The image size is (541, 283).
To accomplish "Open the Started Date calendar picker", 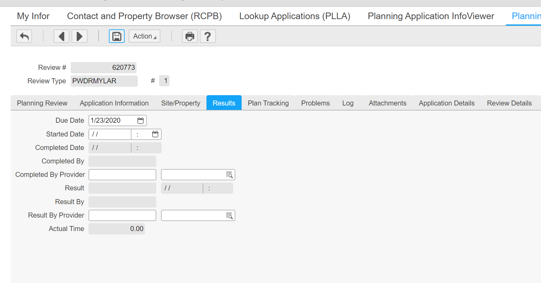I will [x=155, y=134].
